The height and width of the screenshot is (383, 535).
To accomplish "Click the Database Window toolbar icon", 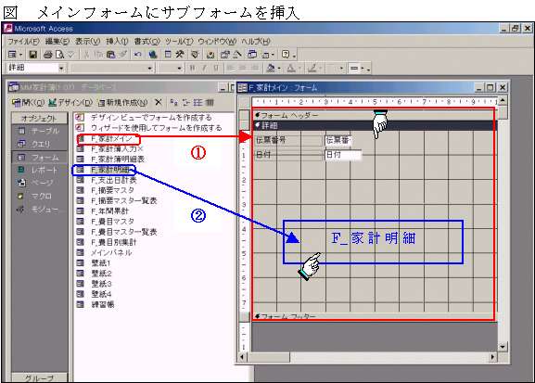I will coord(252,55).
